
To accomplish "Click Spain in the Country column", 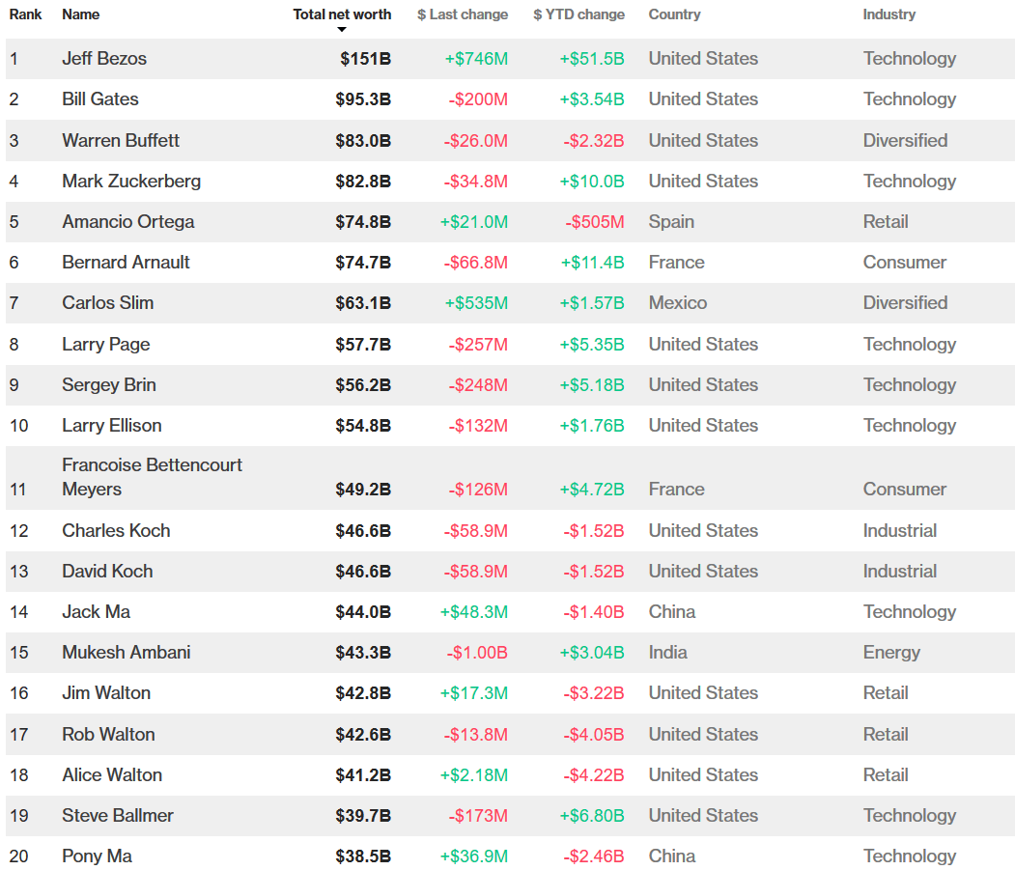I will tap(671, 222).
